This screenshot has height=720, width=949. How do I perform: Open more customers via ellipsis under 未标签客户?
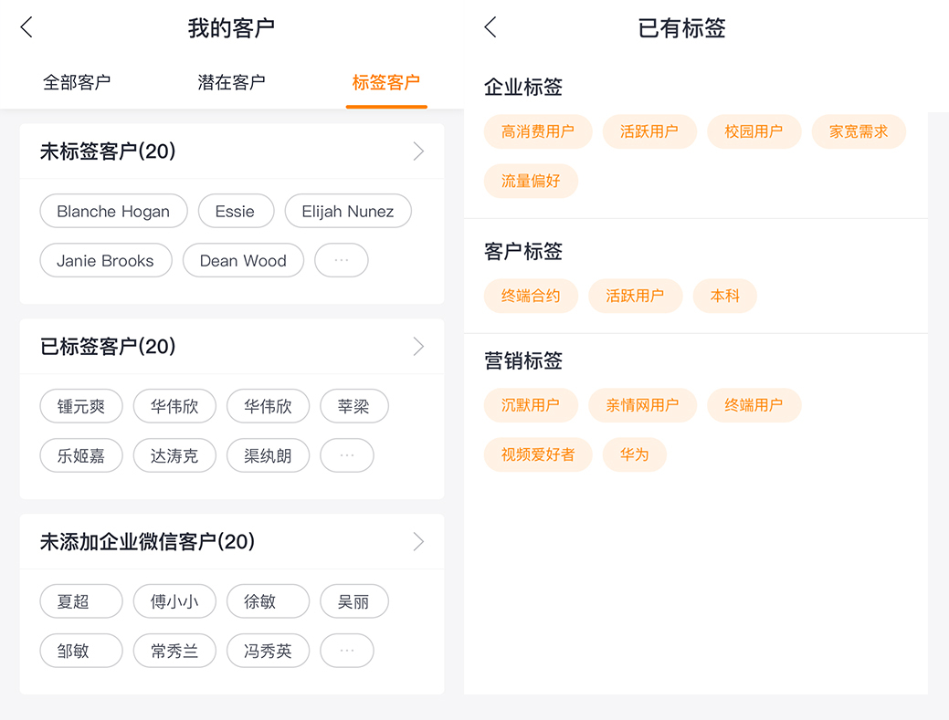coord(341,260)
